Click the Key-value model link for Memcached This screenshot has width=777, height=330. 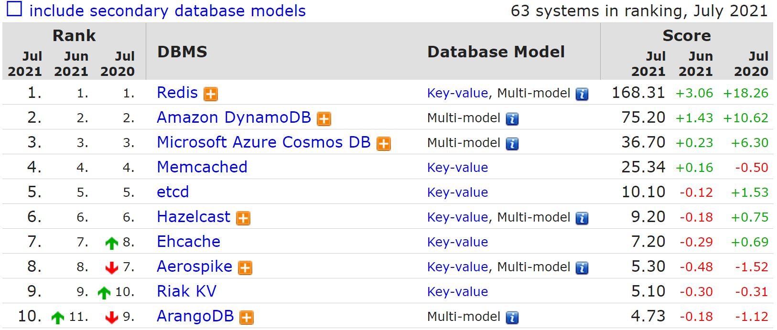coord(457,168)
